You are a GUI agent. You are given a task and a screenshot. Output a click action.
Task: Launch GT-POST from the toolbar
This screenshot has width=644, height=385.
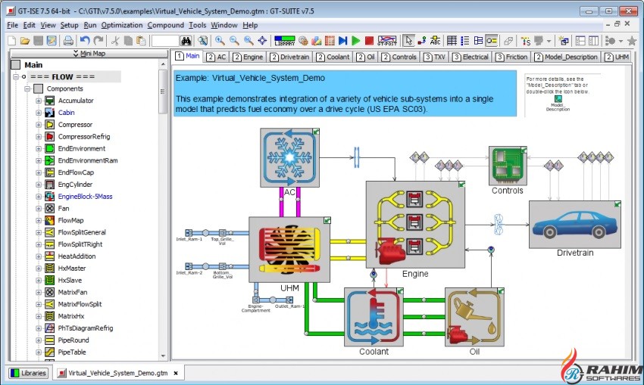click(386, 40)
